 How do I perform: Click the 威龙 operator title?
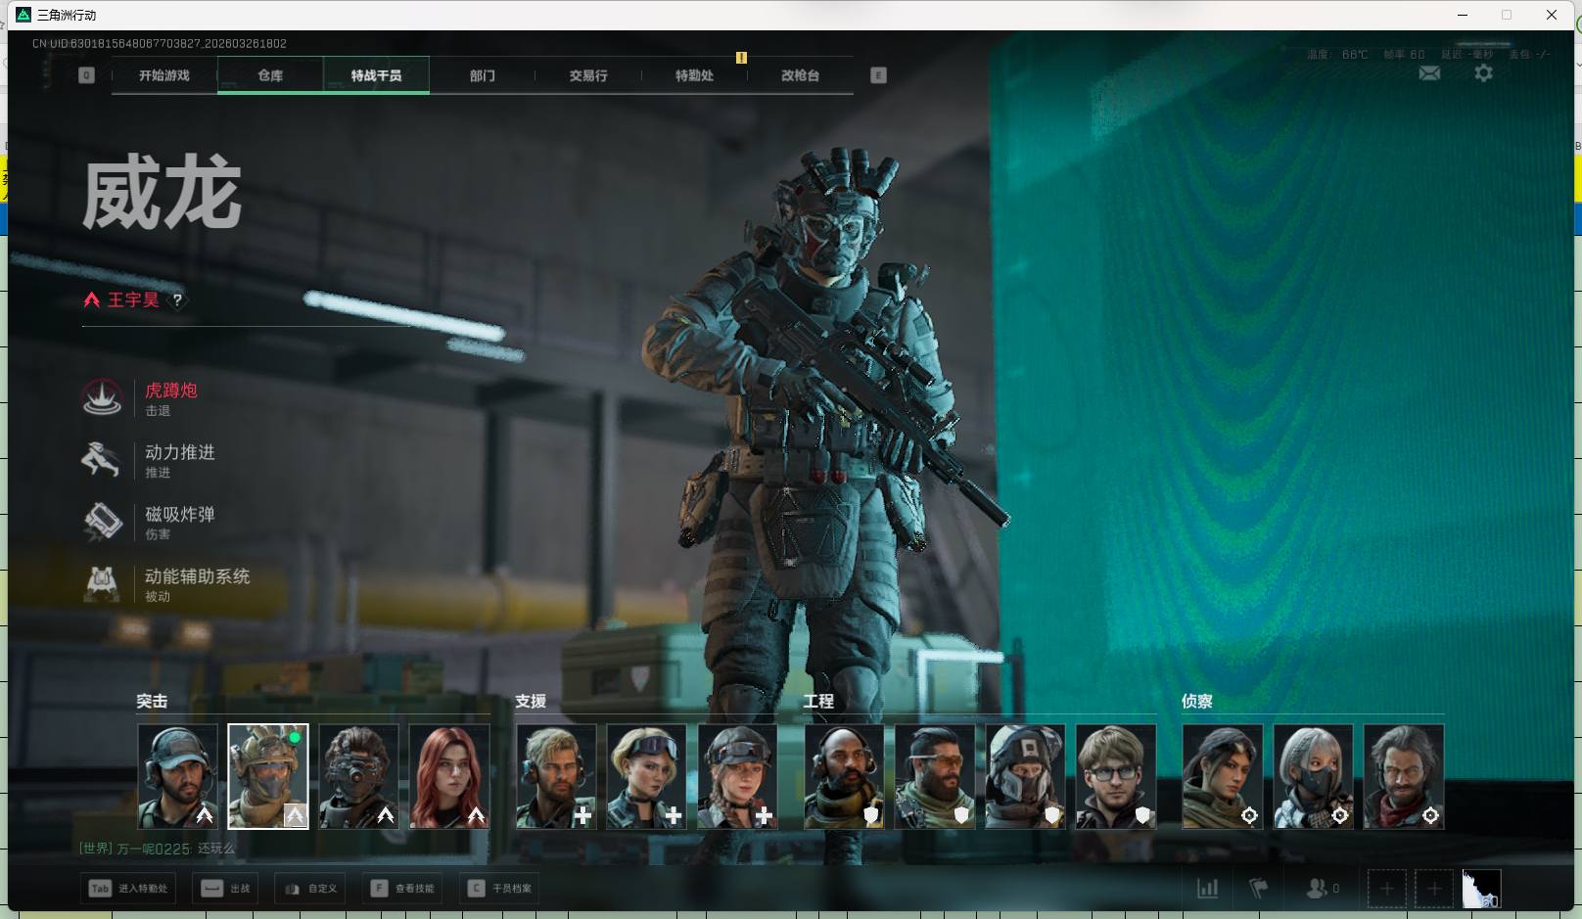point(162,193)
